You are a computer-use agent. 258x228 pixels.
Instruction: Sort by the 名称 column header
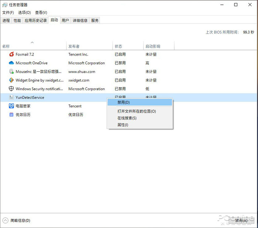[x=34, y=46]
